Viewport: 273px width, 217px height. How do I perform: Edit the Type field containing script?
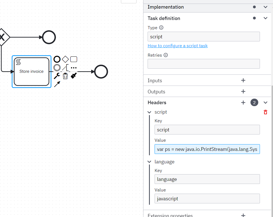204,37
